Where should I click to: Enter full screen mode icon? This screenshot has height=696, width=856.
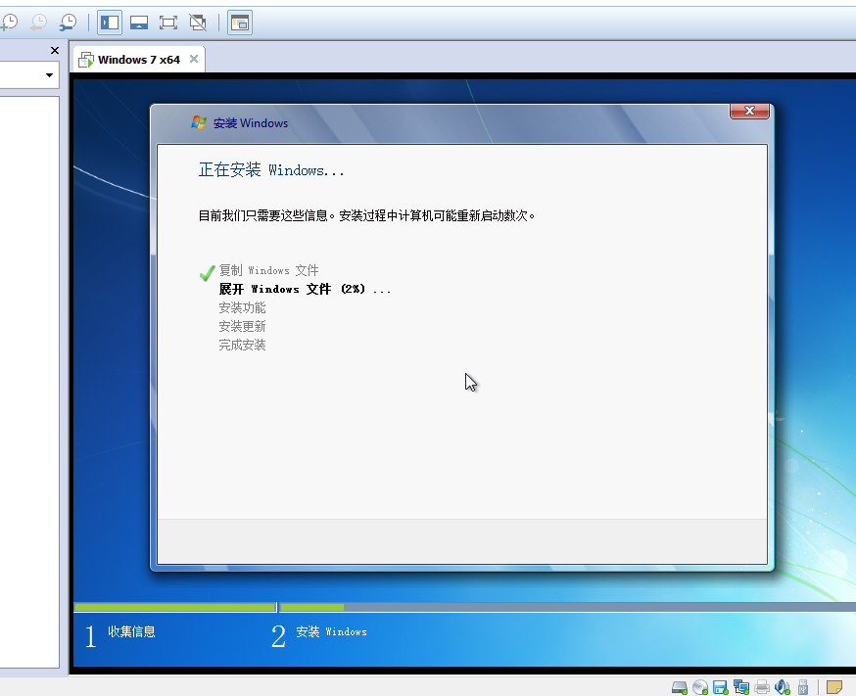(x=168, y=23)
